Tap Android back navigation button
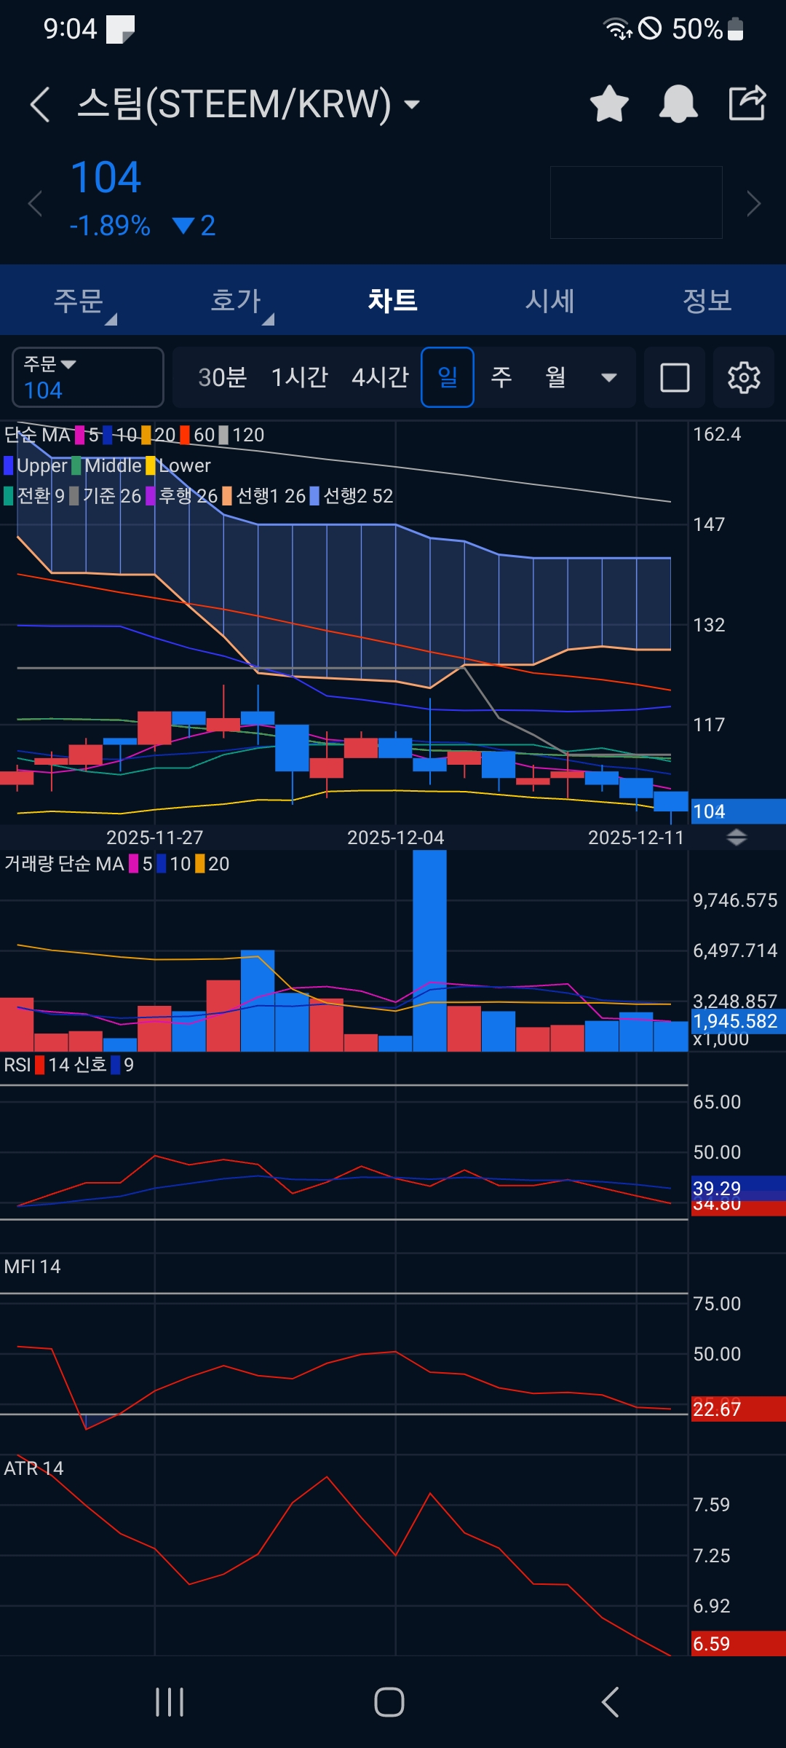The image size is (786, 1748). click(610, 1702)
